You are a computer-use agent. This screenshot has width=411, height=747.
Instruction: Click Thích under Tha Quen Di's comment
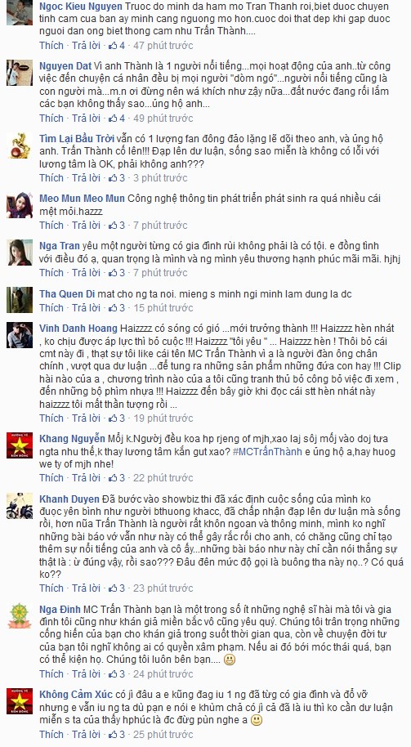[51, 308]
